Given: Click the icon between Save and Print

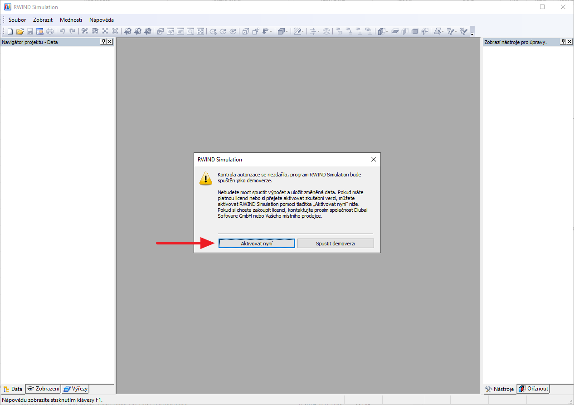Looking at the screenshot, I should pos(40,31).
